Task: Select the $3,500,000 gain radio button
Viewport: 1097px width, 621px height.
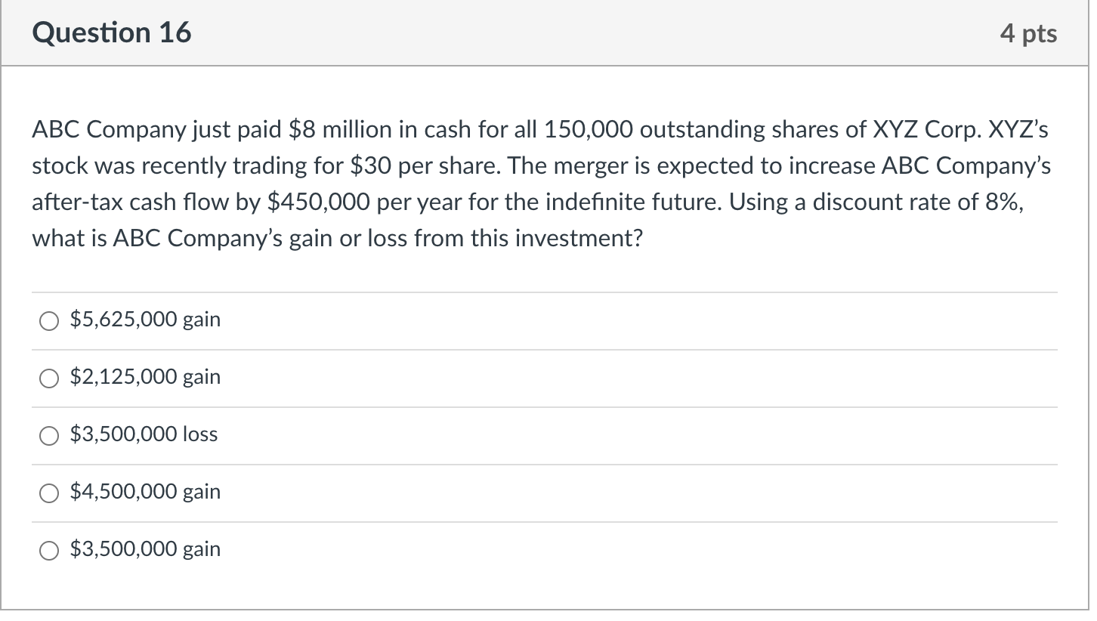Action: pos(49,551)
